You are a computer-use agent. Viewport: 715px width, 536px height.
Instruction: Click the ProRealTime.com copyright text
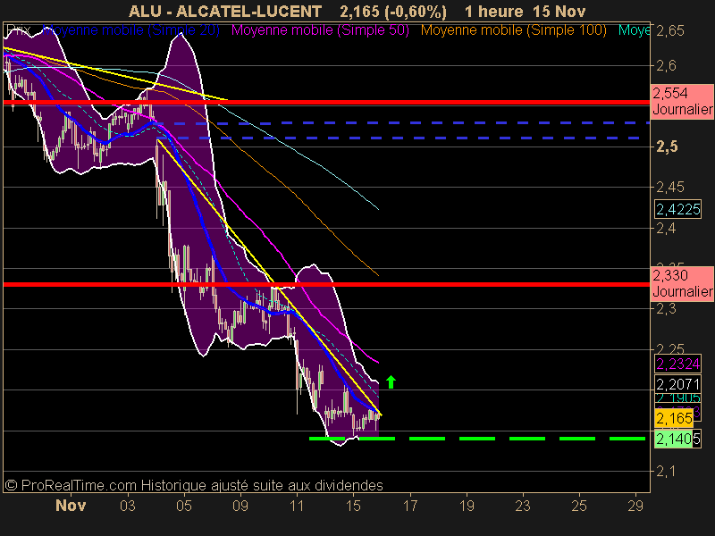coord(194,485)
